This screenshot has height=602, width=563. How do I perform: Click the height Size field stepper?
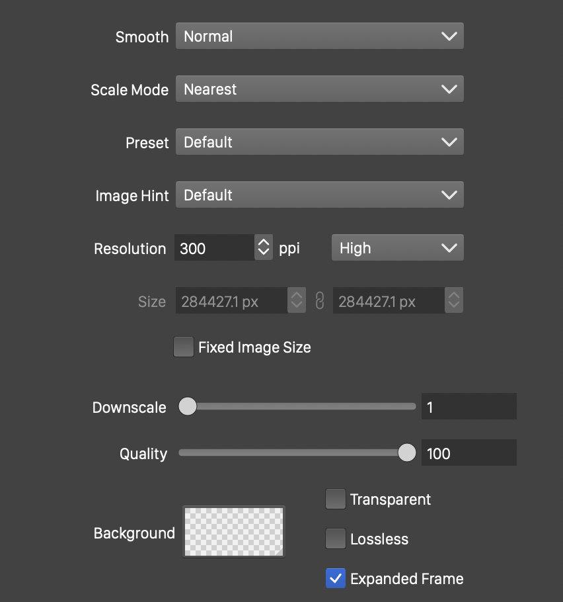click(454, 302)
